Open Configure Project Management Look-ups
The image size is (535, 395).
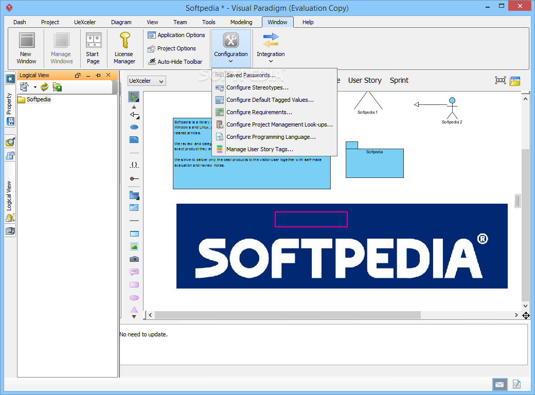(x=275, y=124)
